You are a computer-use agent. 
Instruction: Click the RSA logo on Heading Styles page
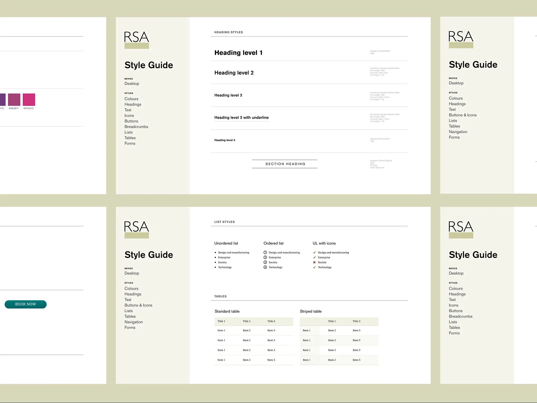point(137,40)
